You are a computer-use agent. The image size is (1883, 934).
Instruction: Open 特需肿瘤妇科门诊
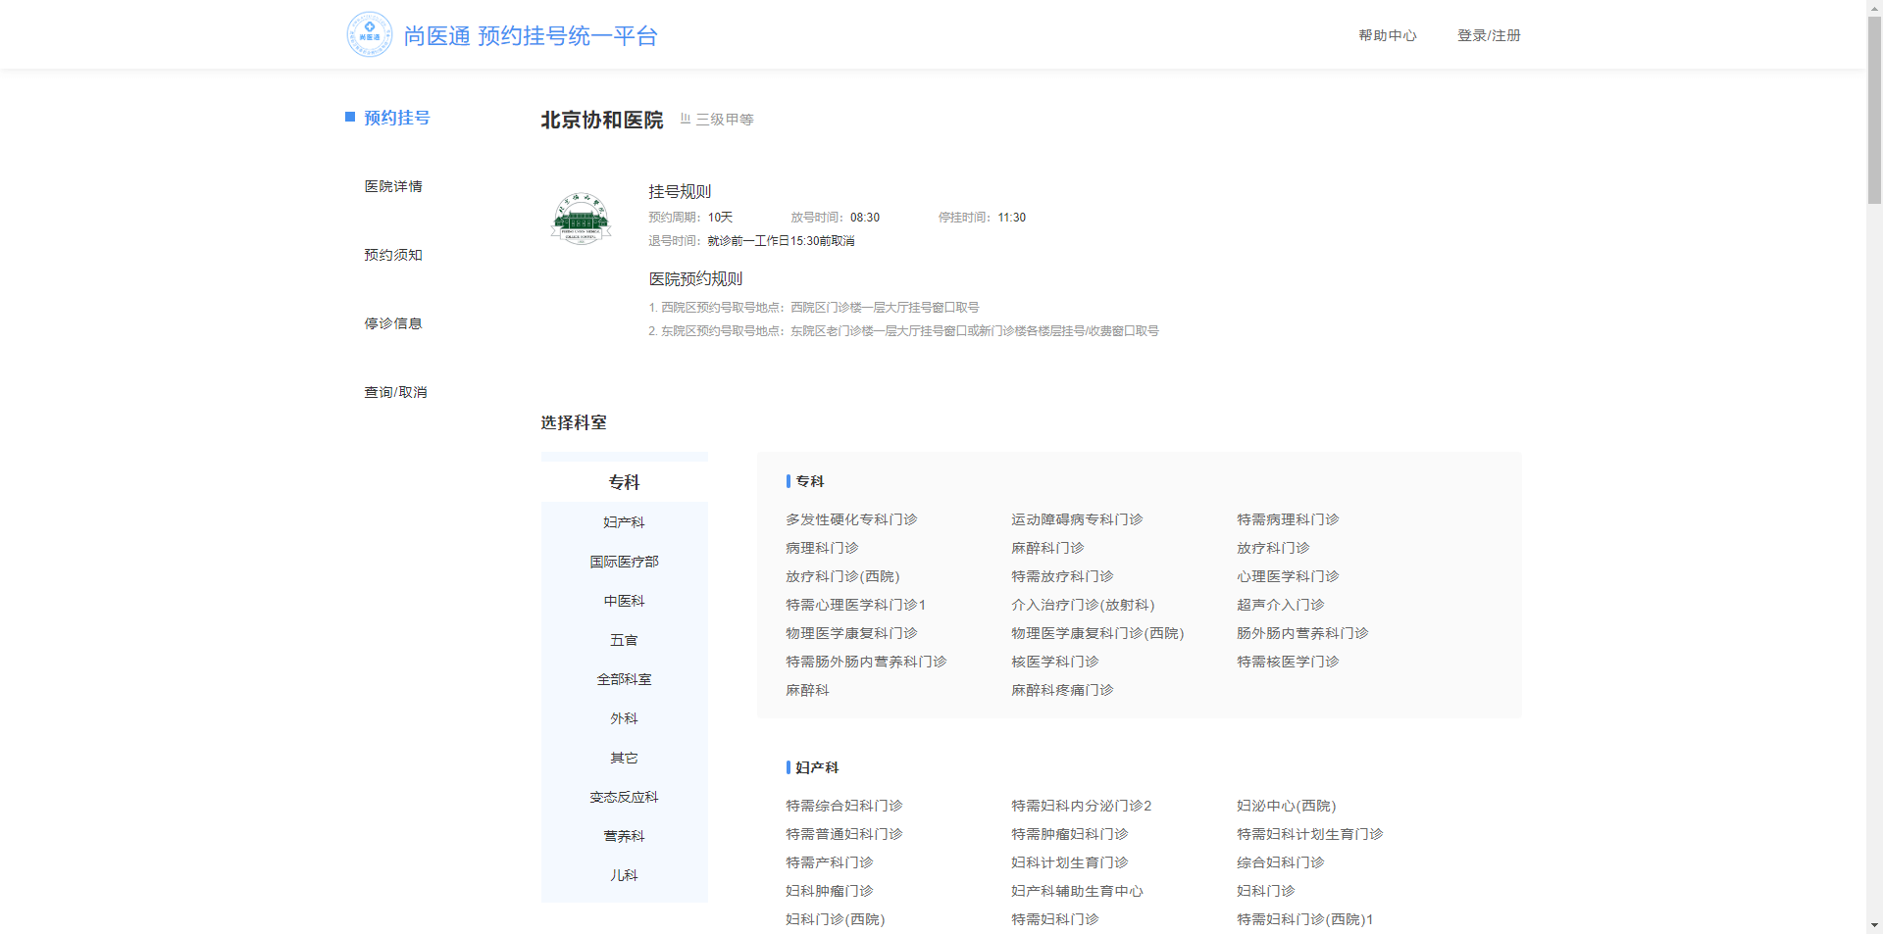[x=1070, y=834]
